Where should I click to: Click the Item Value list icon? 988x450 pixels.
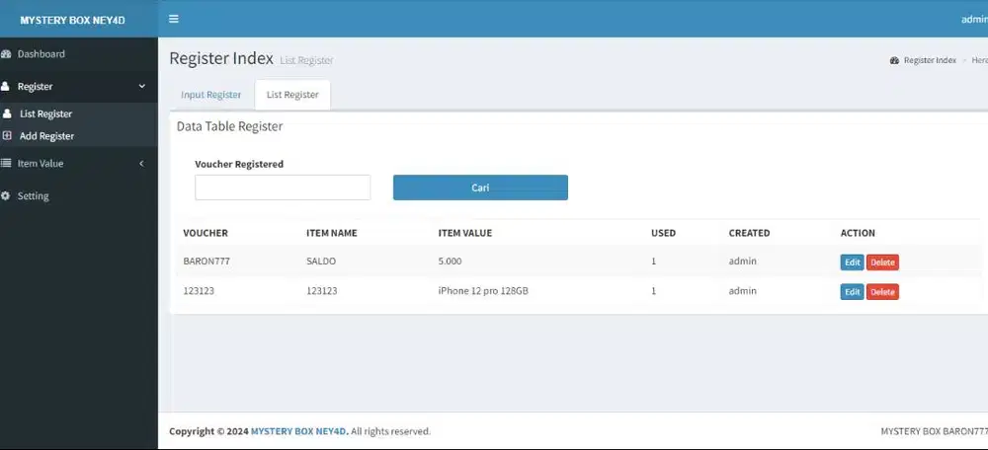(x=6, y=163)
